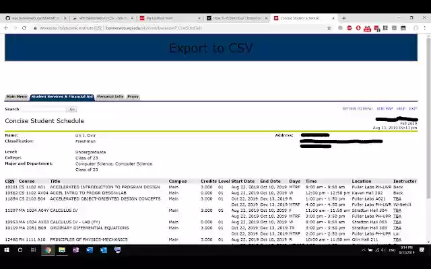Click the address bar URL

pyautogui.click(x=154, y=28)
